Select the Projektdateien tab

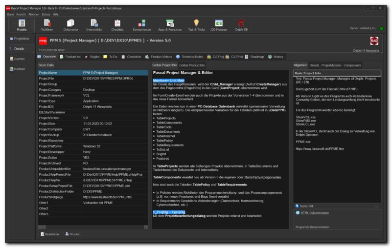tap(331, 65)
